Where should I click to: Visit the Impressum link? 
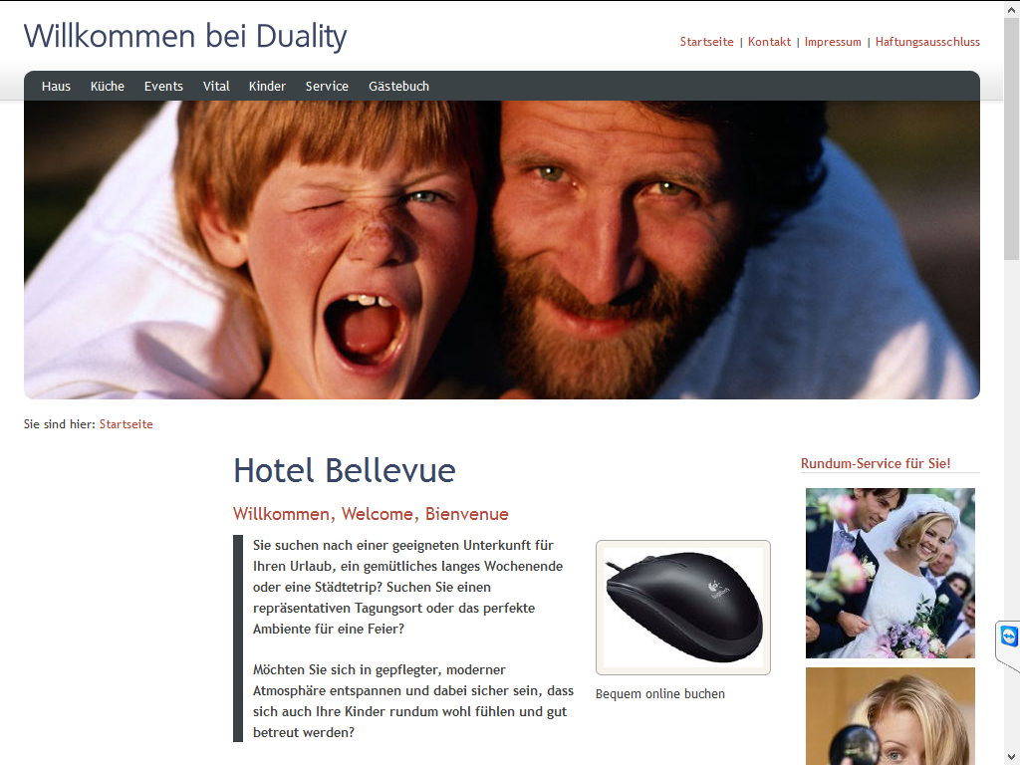pyautogui.click(x=833, y=42)
